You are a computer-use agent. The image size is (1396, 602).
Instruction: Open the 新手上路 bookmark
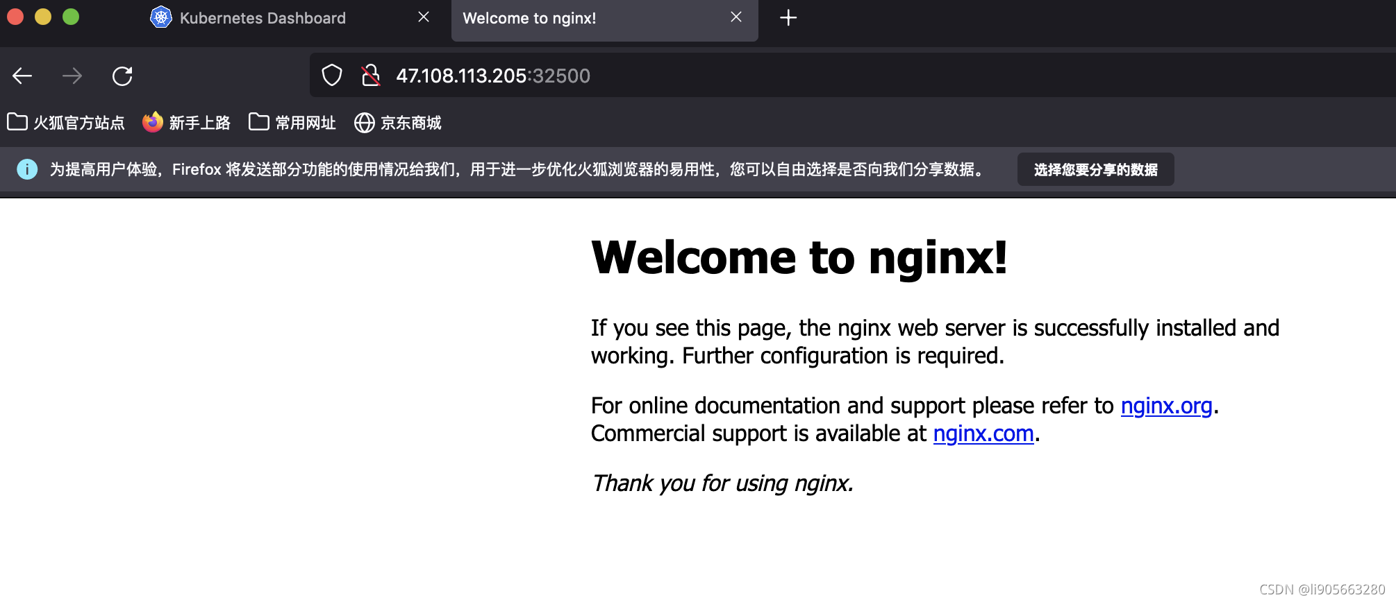[x=186, y=123]
